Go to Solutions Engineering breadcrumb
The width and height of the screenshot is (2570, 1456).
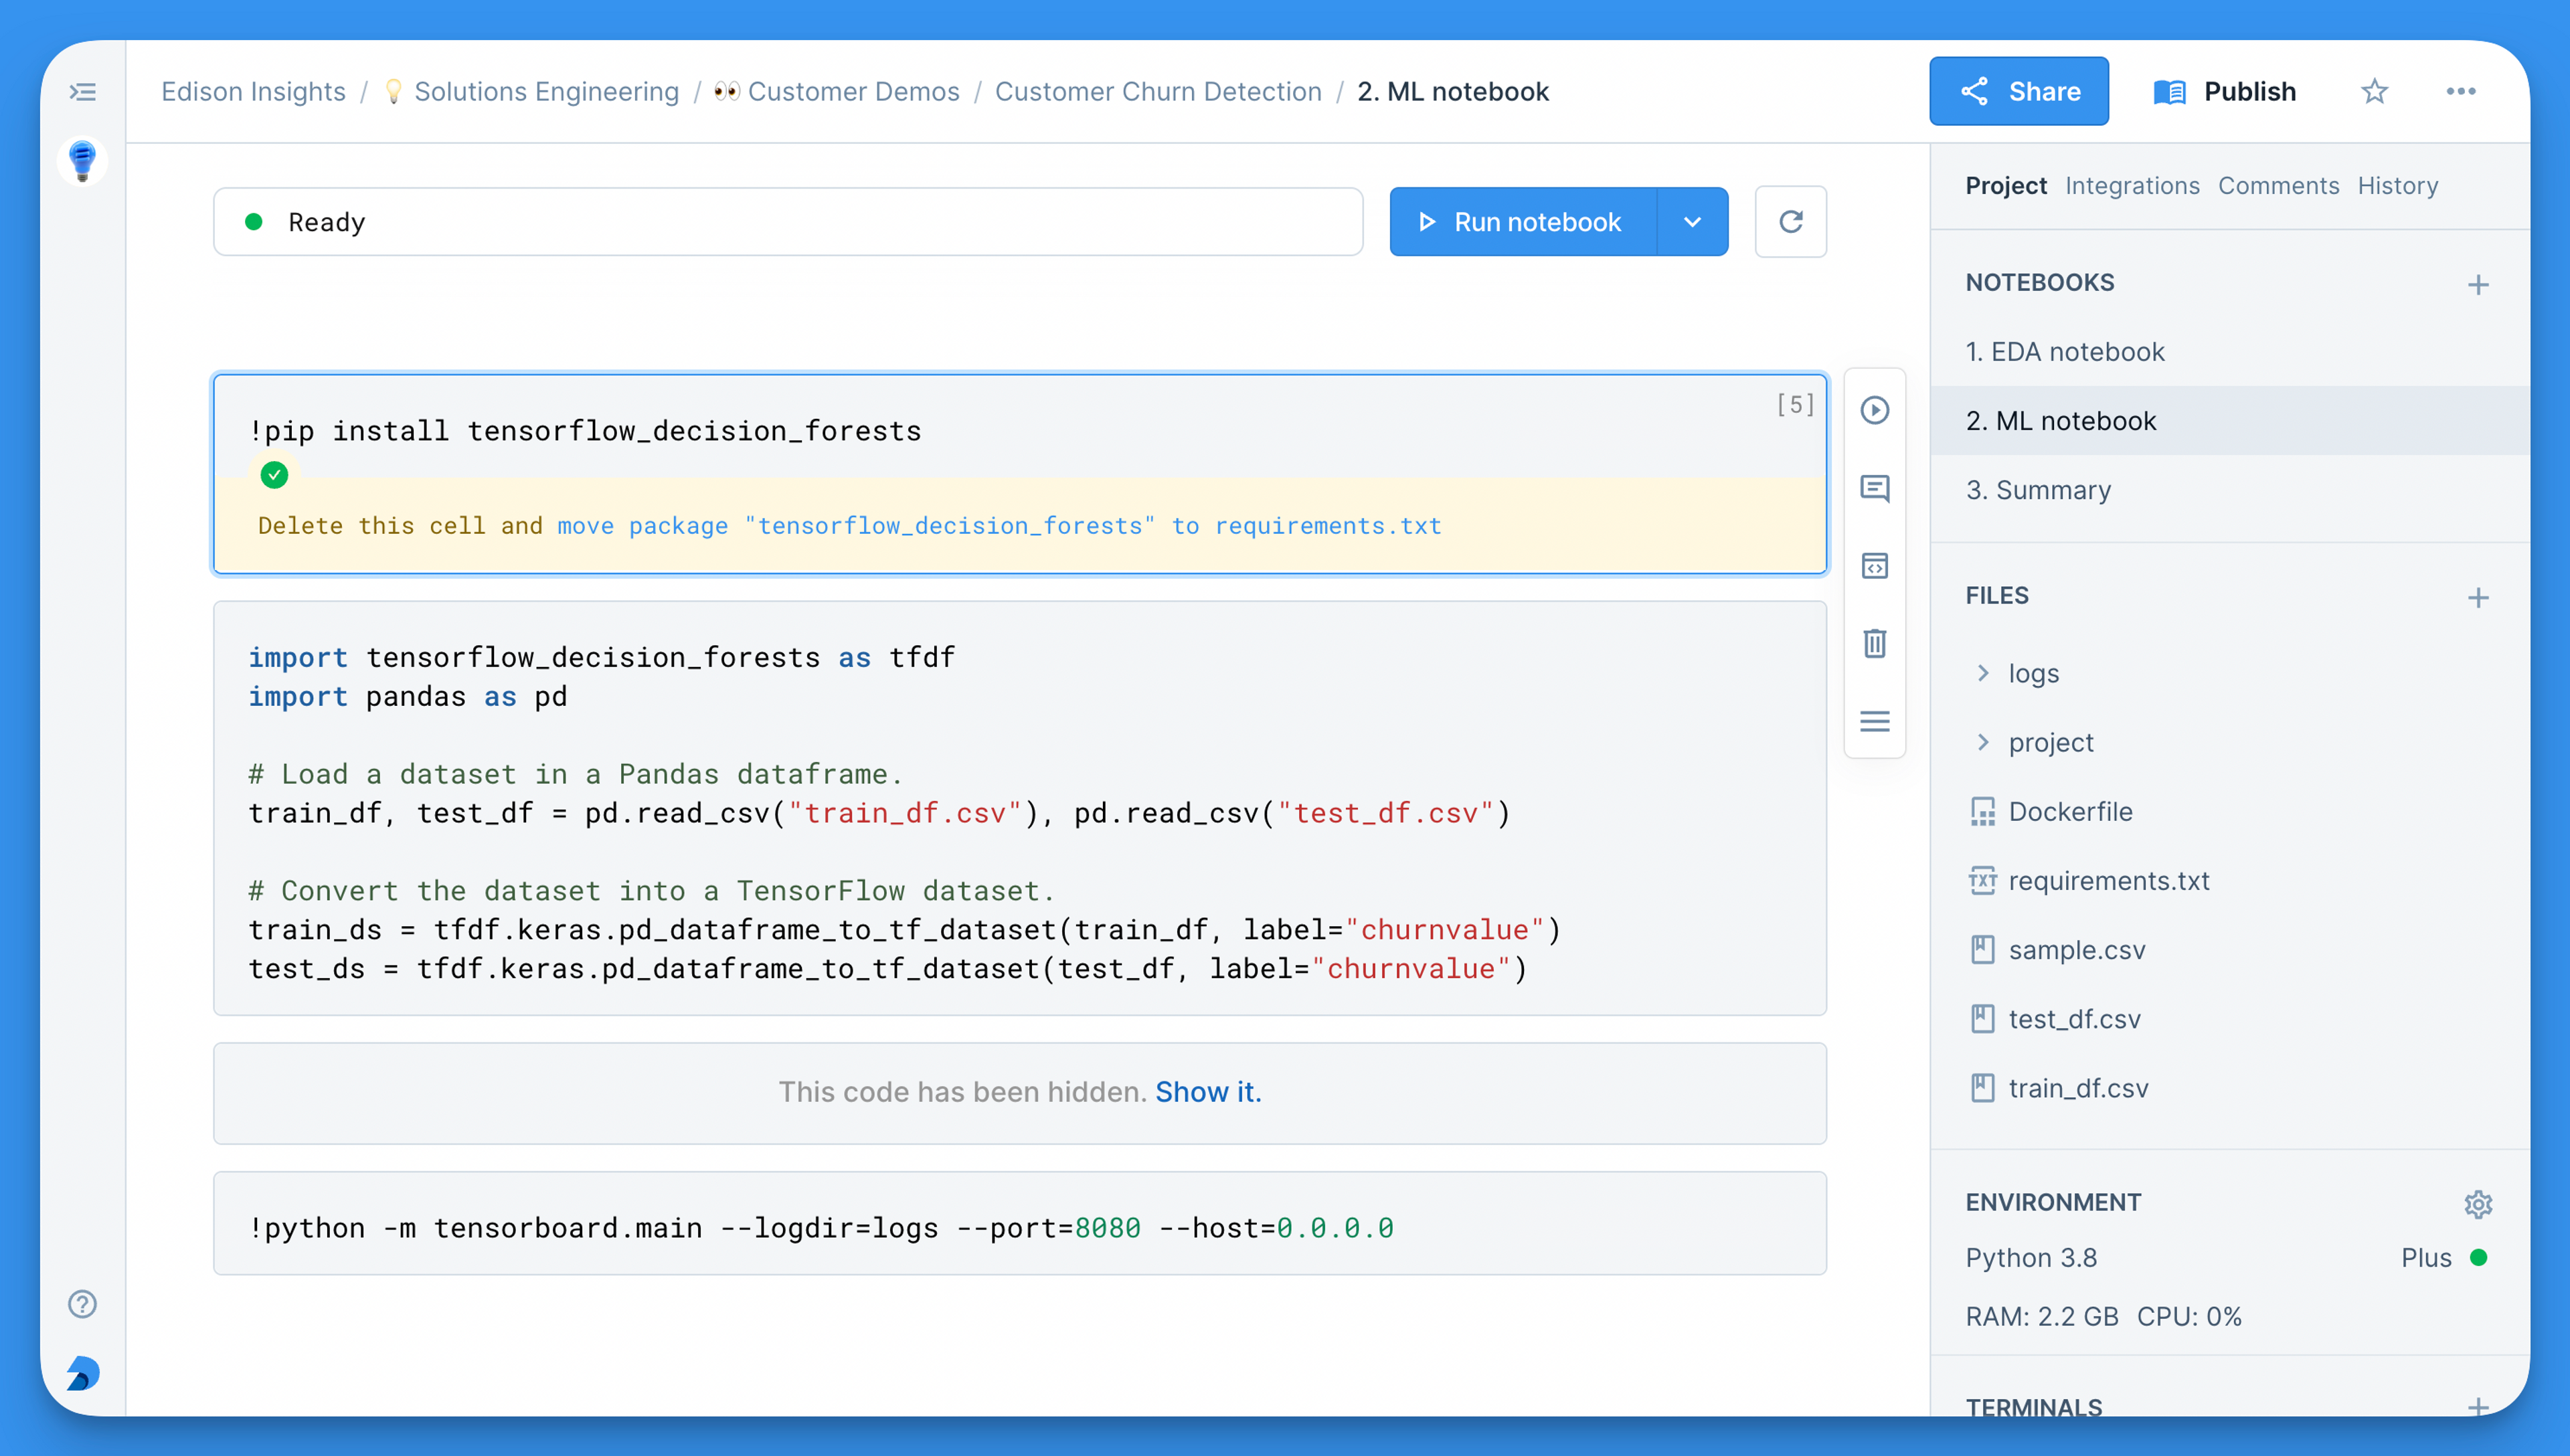(x=532, y=92)
